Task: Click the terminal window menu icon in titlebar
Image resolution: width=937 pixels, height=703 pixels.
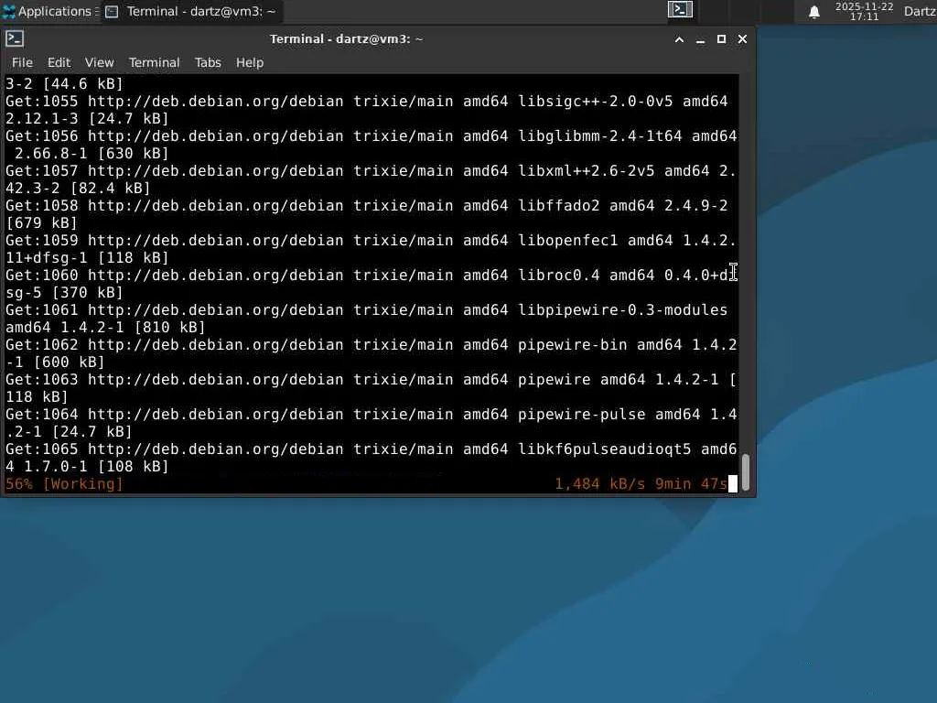Action: (x=15, y=38)
